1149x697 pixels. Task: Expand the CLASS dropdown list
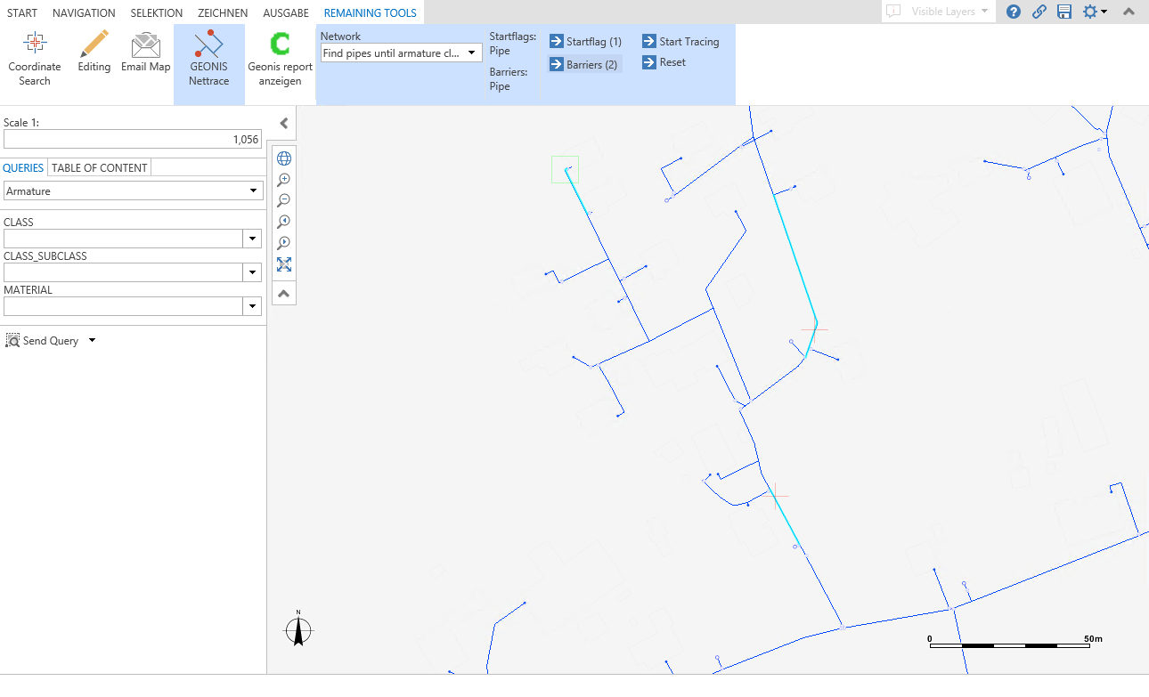click(252, 238)
